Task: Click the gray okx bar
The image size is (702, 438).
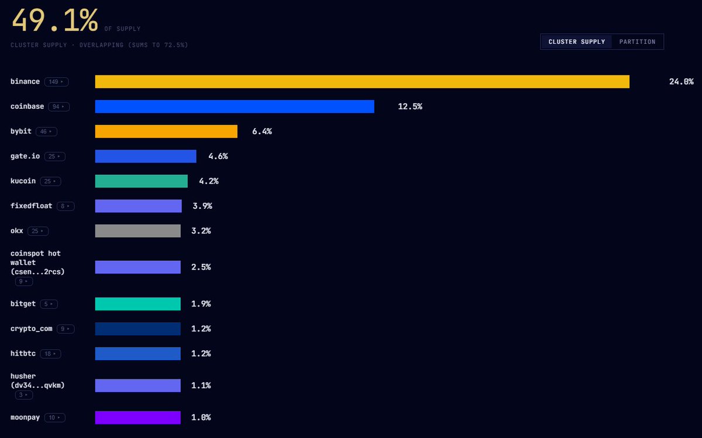Action: click(x=138, y=231)
